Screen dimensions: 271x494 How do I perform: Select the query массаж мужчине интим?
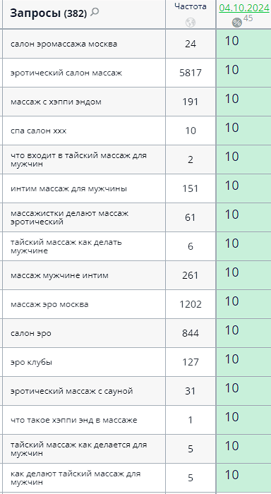point(59,276)
